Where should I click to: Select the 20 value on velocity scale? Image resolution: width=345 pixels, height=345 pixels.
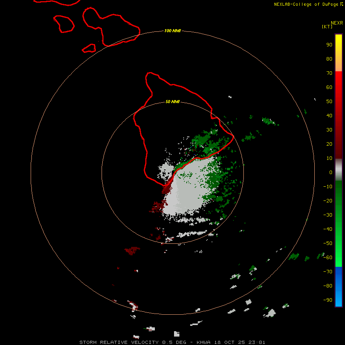tap(329, 144)
